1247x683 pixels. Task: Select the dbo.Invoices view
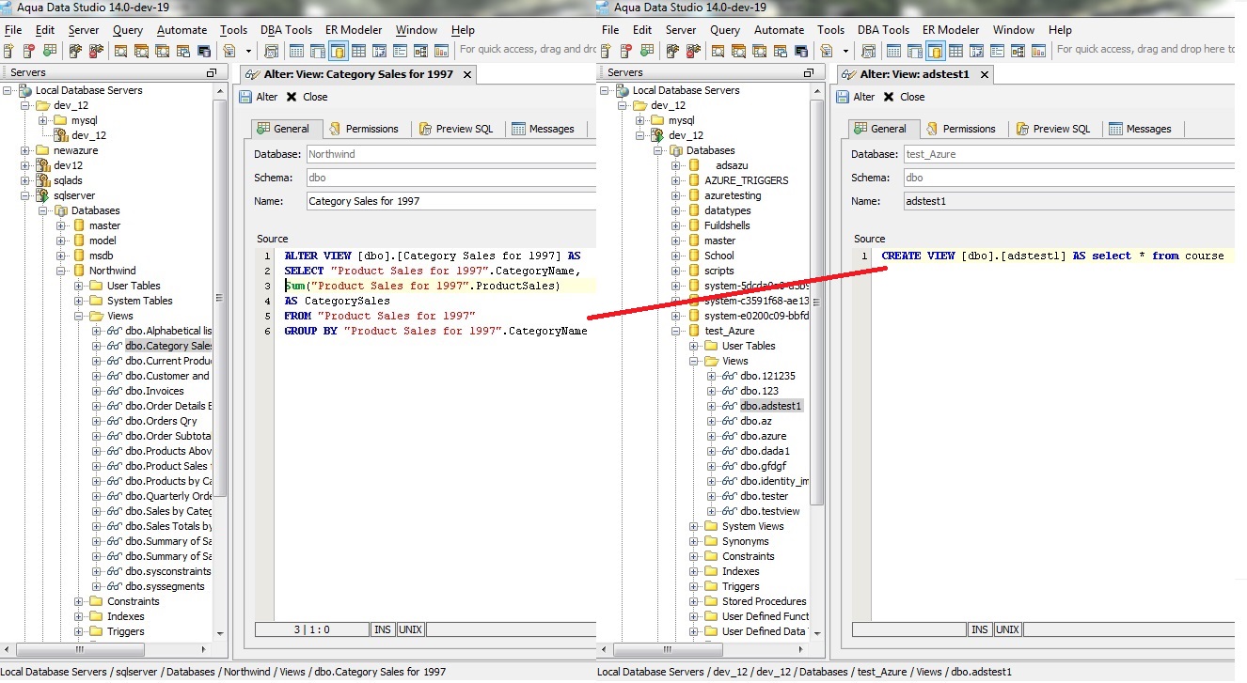coord(154,391)
